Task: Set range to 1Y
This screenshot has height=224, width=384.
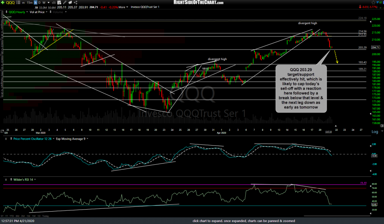Action: click(6, 216)
